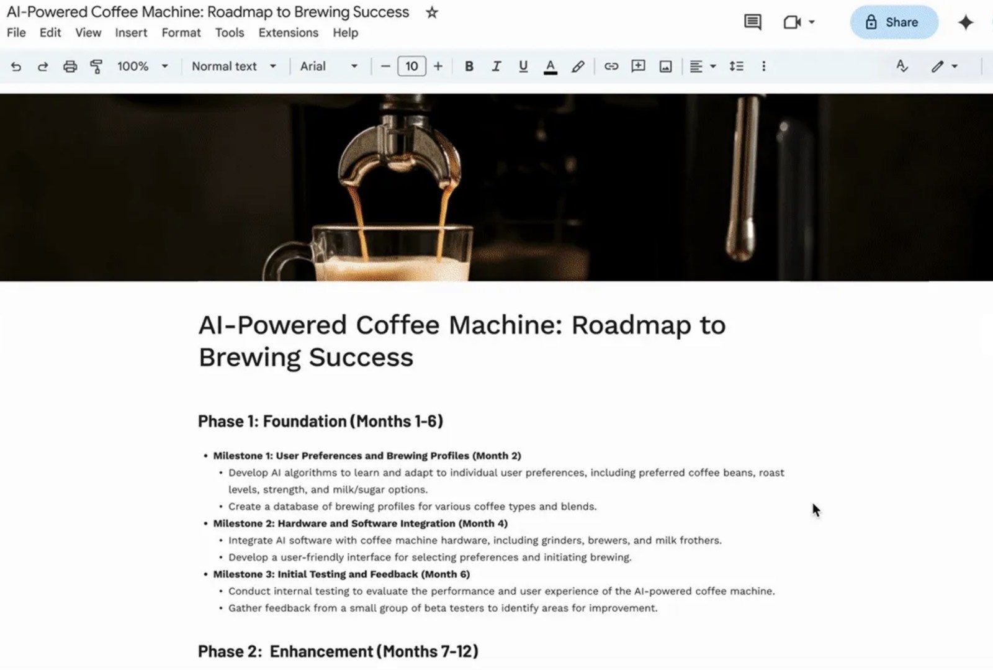Open the Insert menu
Screen dimensions: 993x670
tap(131, 33)
